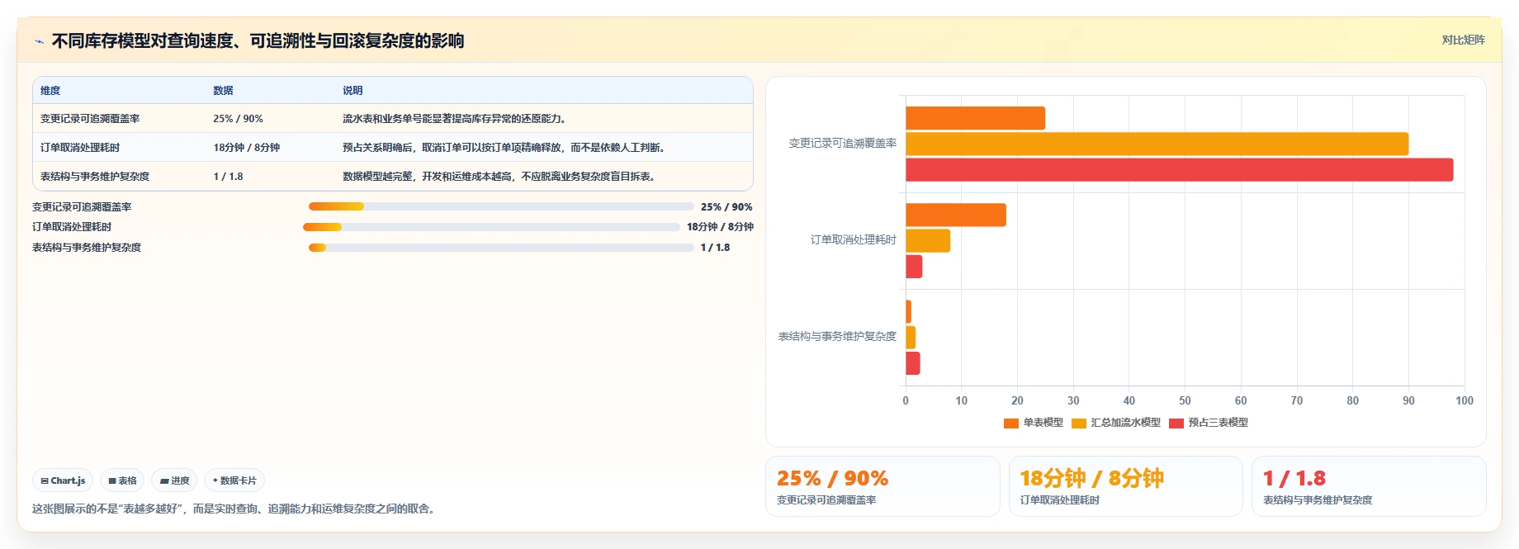Click red bar for 表结构与事务维护复杂度
Image resolution: width=1519 pixels, height=549 pixels.
click(x=913, y=363)
